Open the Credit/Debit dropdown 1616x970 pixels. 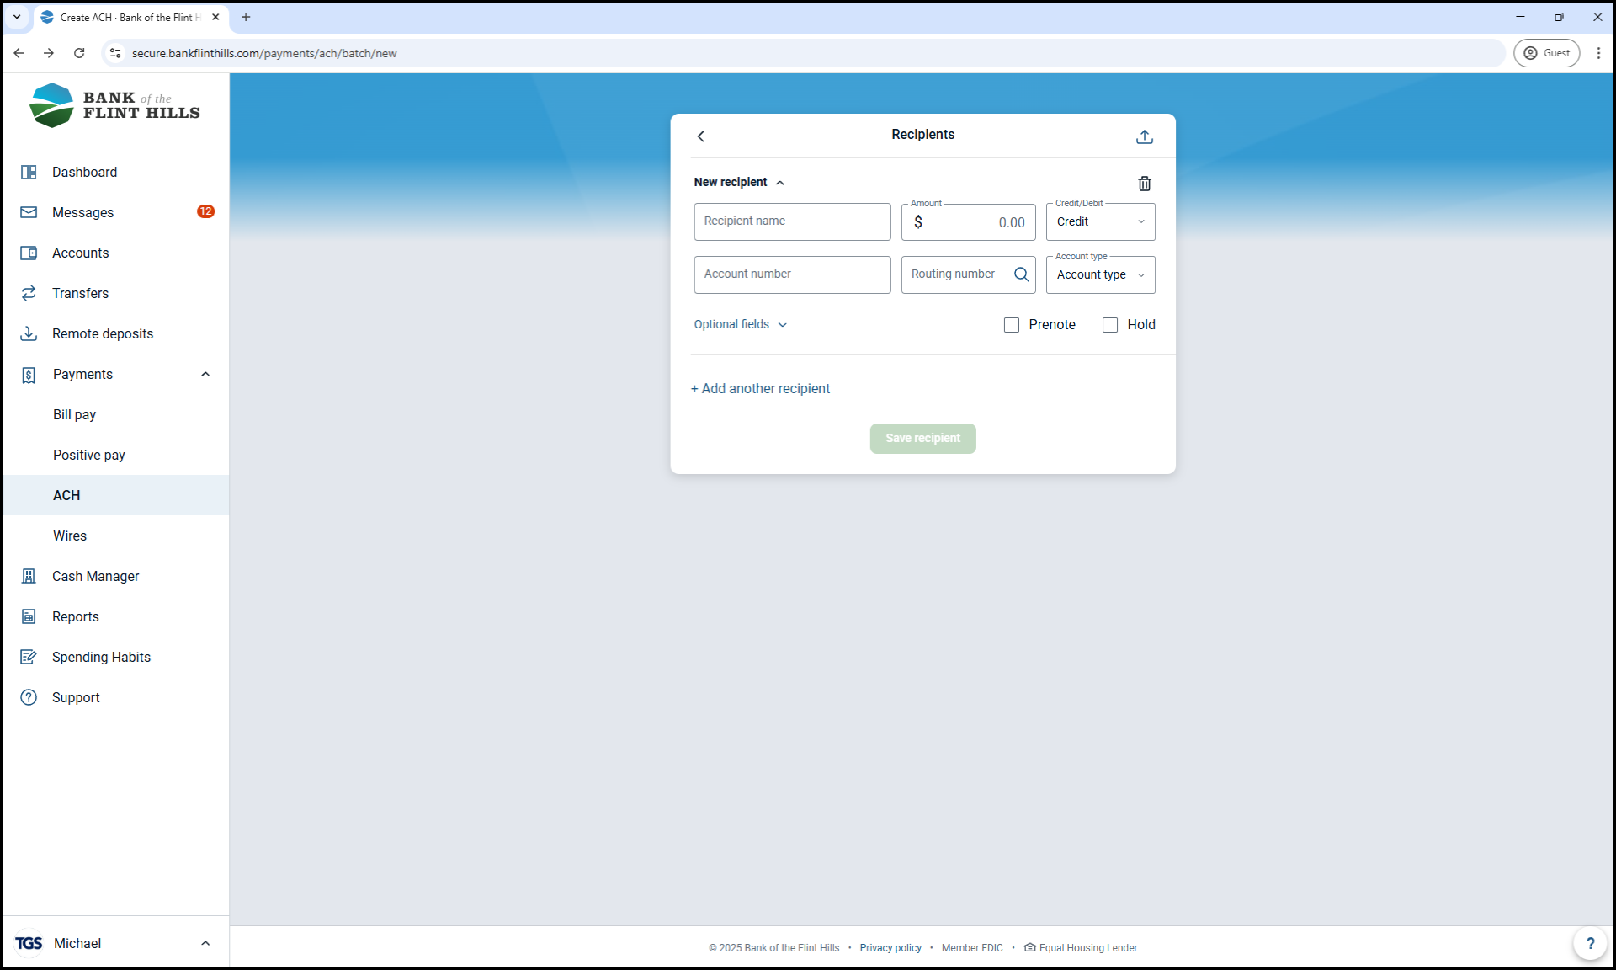1100,222
